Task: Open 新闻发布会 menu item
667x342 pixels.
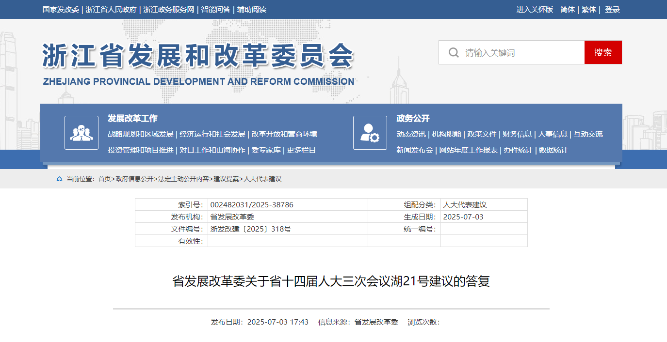Action: (414, 150)
